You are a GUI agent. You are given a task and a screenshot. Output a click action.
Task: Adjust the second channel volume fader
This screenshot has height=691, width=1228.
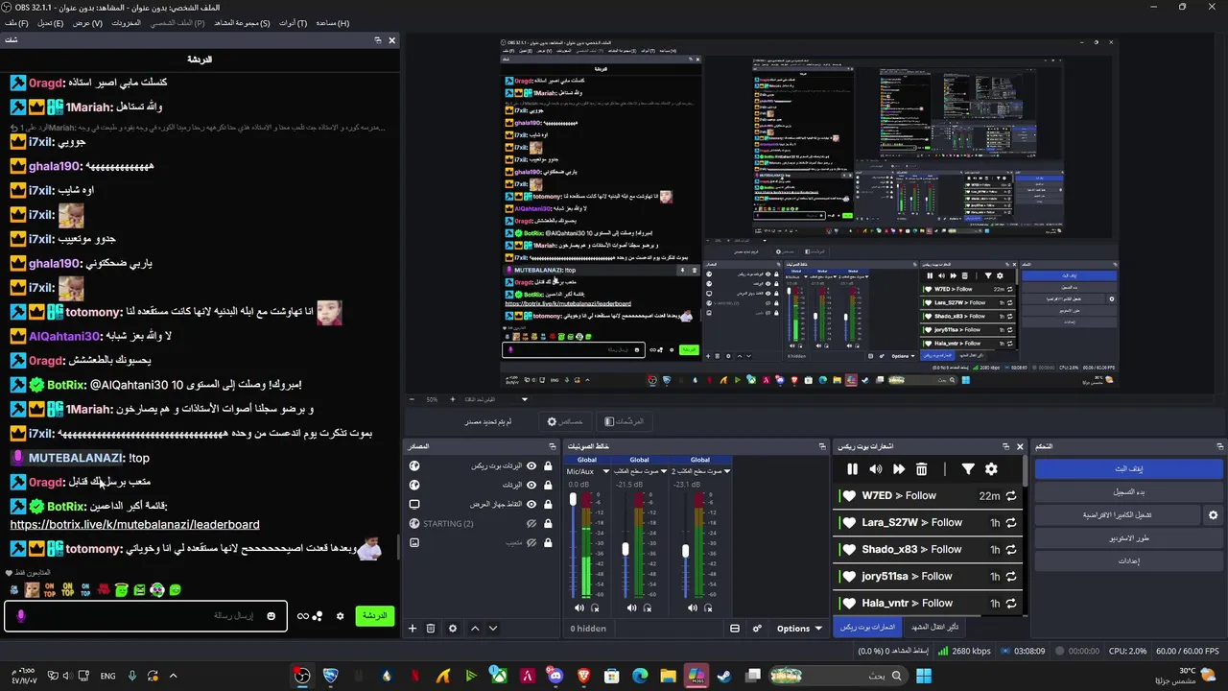pos(626,550)
